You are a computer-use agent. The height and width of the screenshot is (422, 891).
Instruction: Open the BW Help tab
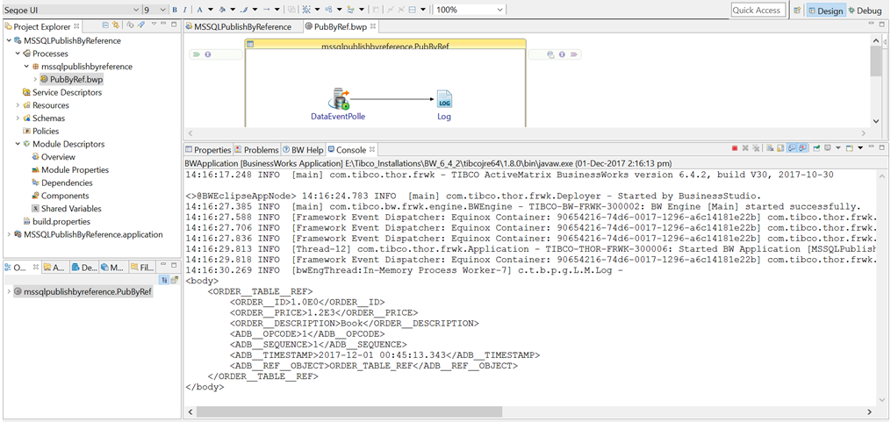304,150
